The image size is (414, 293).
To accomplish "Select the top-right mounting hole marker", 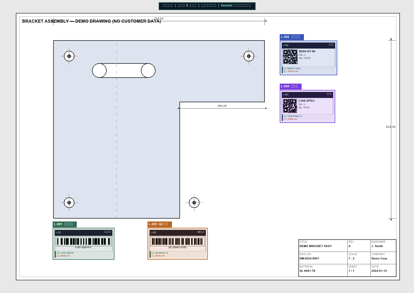I will [x=249, y=56].
